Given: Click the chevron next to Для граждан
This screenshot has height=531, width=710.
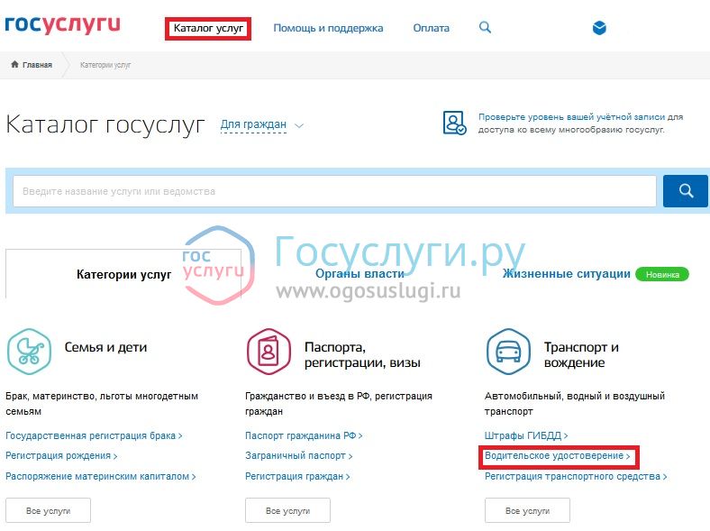Looking at the screenshot, I should pyautogui.click(x=299, y=125).
